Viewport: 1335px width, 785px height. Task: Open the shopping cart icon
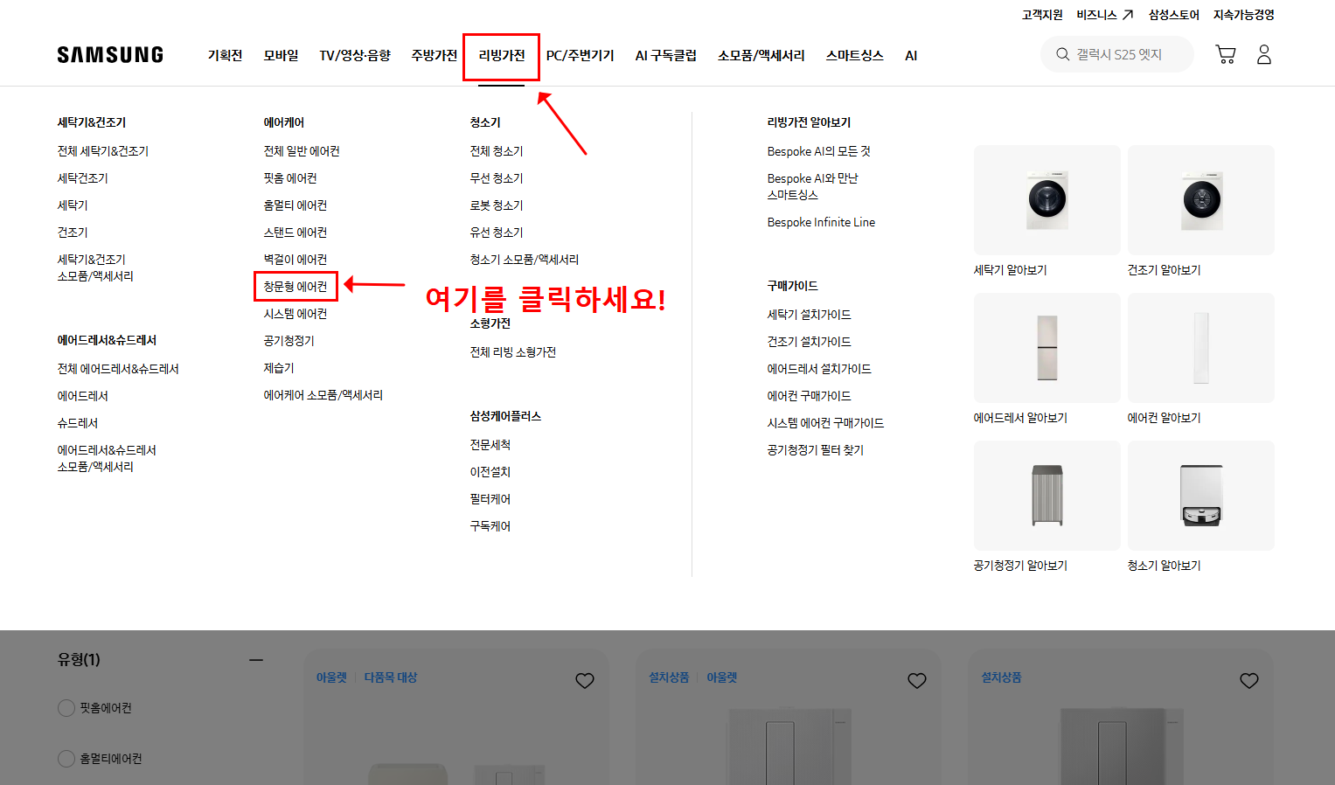click(x=1225, y=53)
